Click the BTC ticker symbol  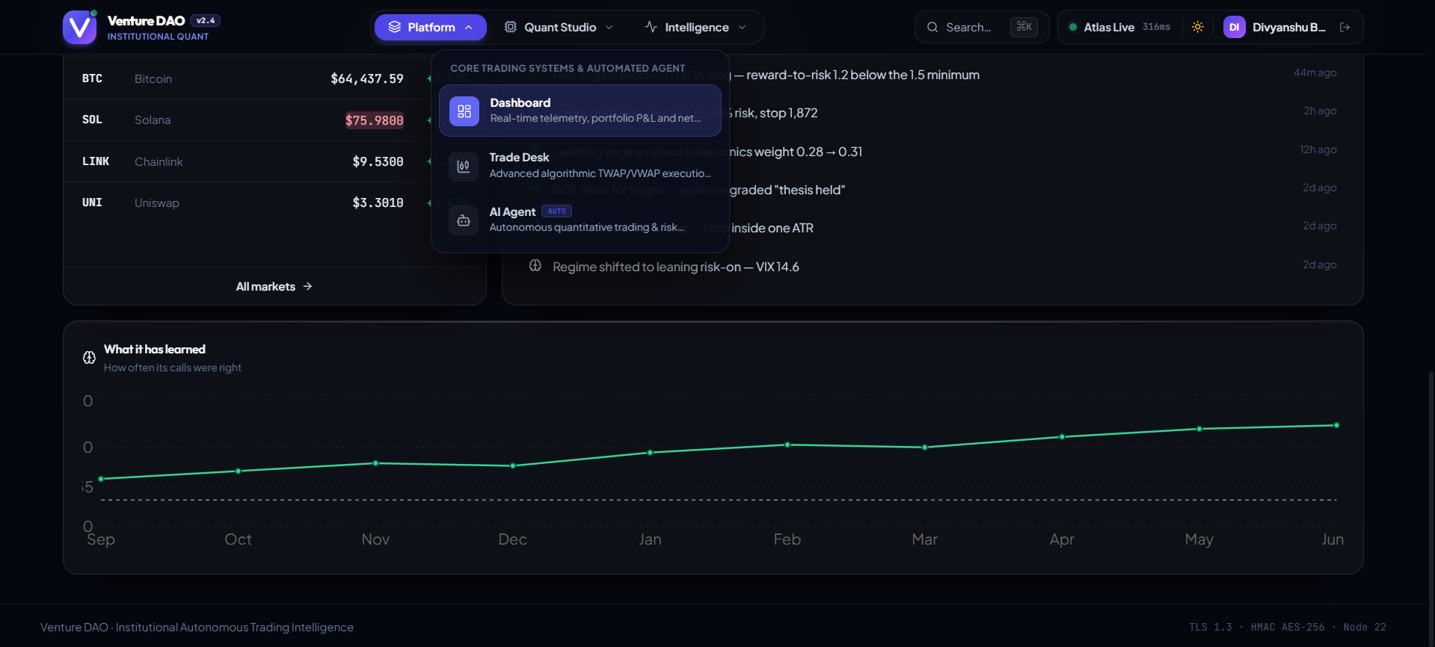92,78
